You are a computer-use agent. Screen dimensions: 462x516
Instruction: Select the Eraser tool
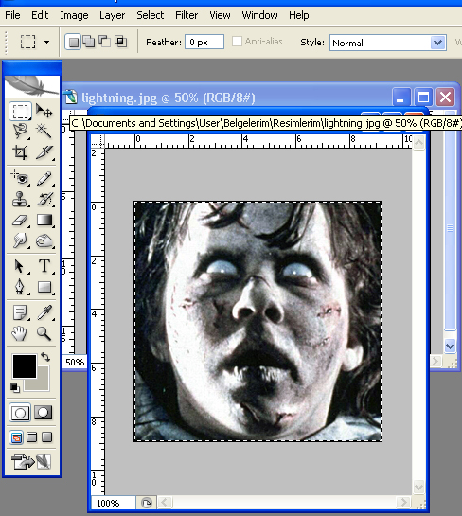[x=20, y=221]
